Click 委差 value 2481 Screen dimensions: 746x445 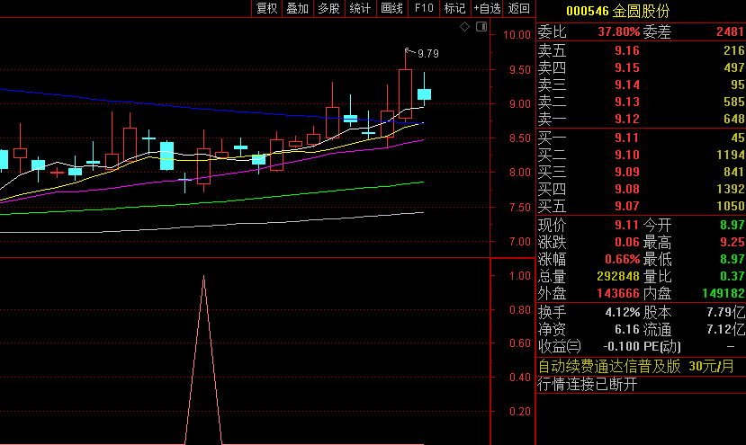click(731, 31)
